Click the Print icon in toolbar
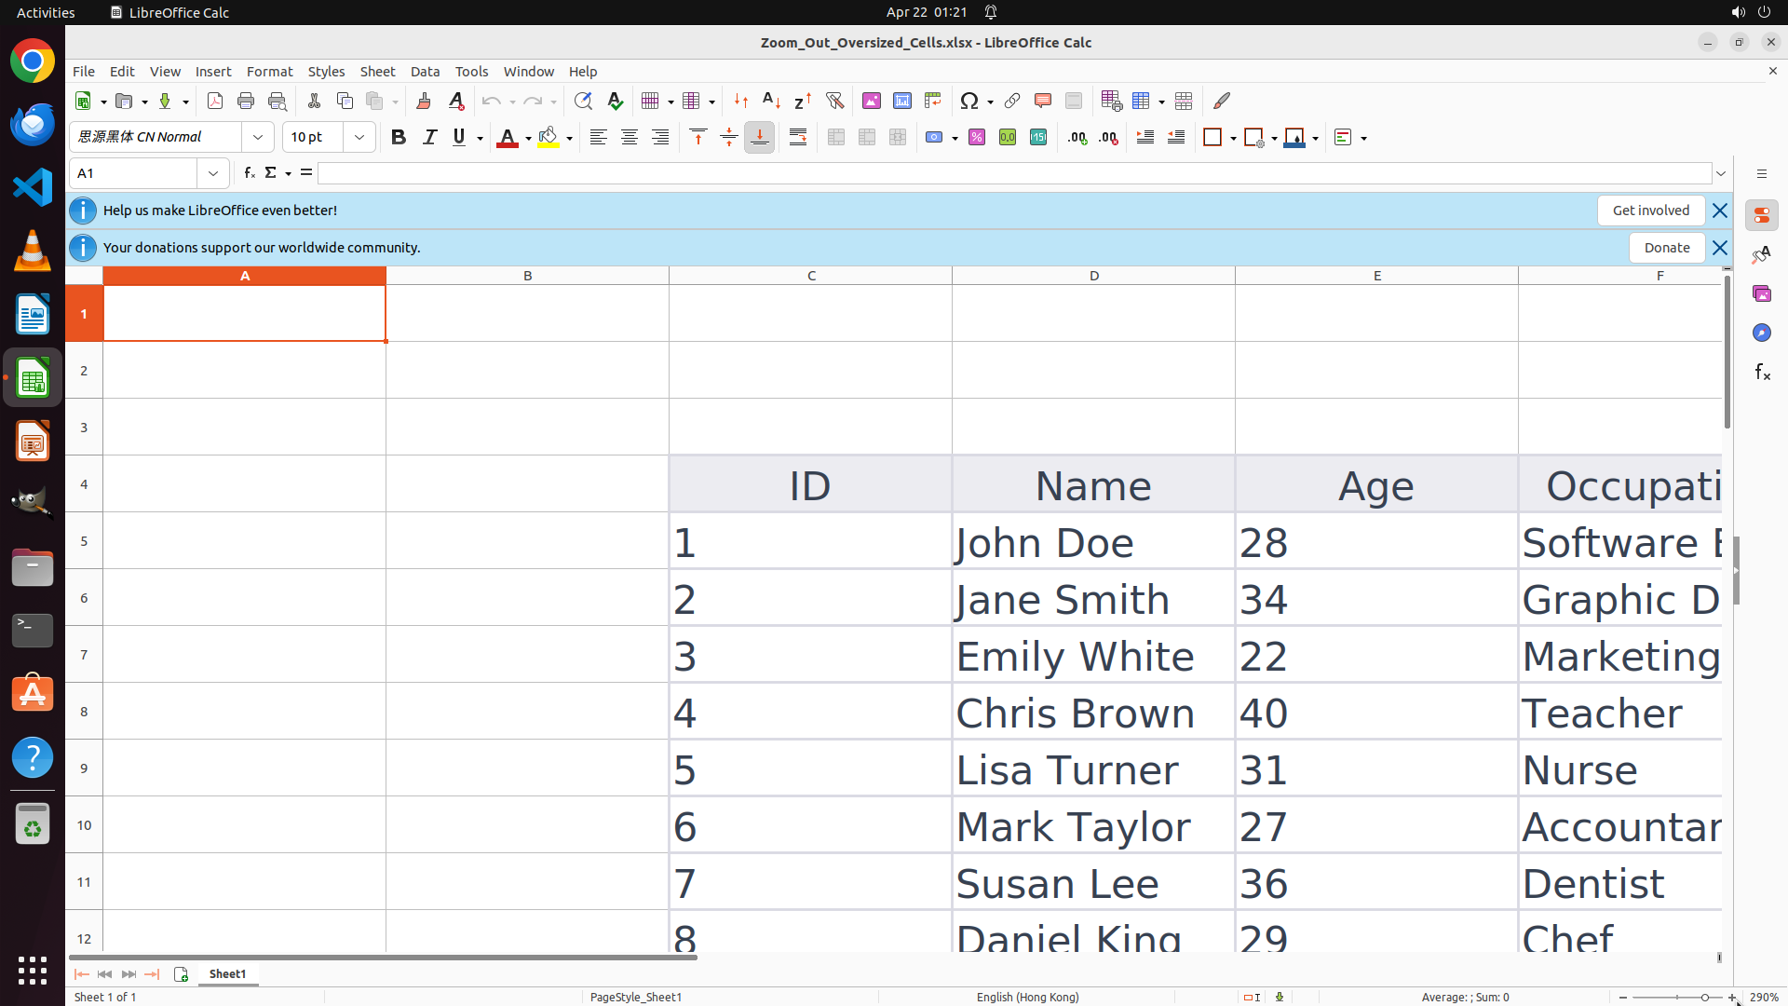 [246, 101]
